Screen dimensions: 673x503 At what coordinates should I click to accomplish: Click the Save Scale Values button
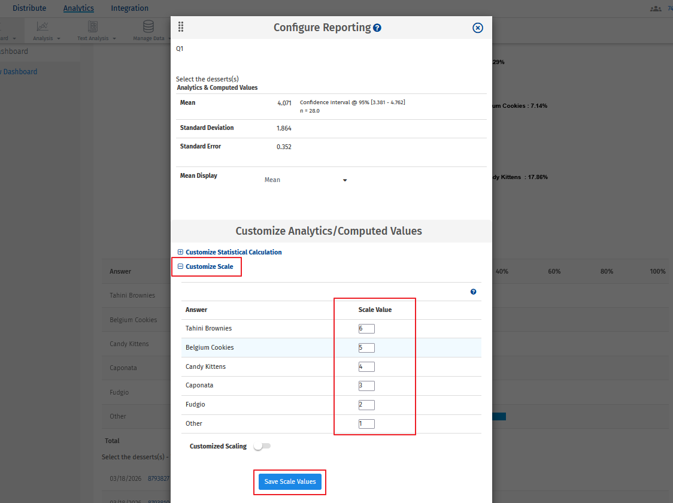[x=290, y=481]
